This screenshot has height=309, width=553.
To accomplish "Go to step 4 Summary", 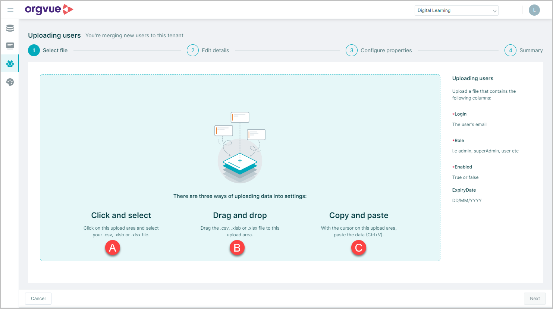I will [524, 50].
